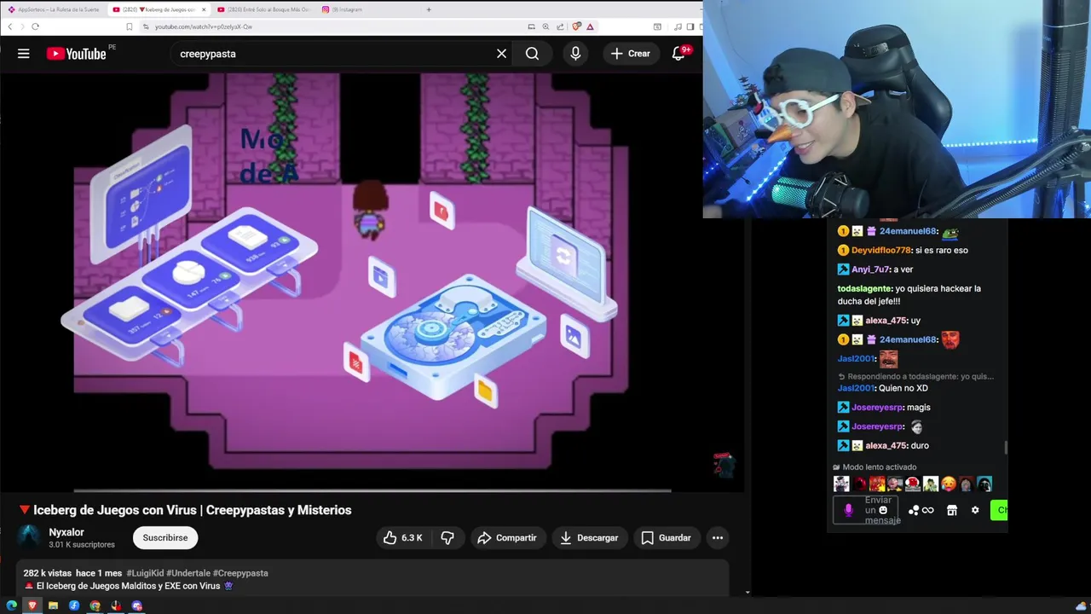
Task: Open the #Creepypasta hashtag link
Action: coord(240,573)
